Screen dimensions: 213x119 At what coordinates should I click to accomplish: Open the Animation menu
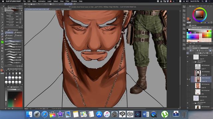(42, 1)
